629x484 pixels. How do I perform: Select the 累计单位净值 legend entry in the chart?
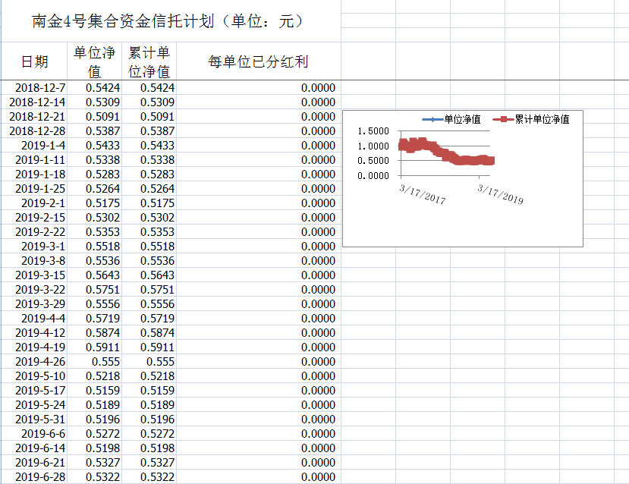(x=531, y=119)
